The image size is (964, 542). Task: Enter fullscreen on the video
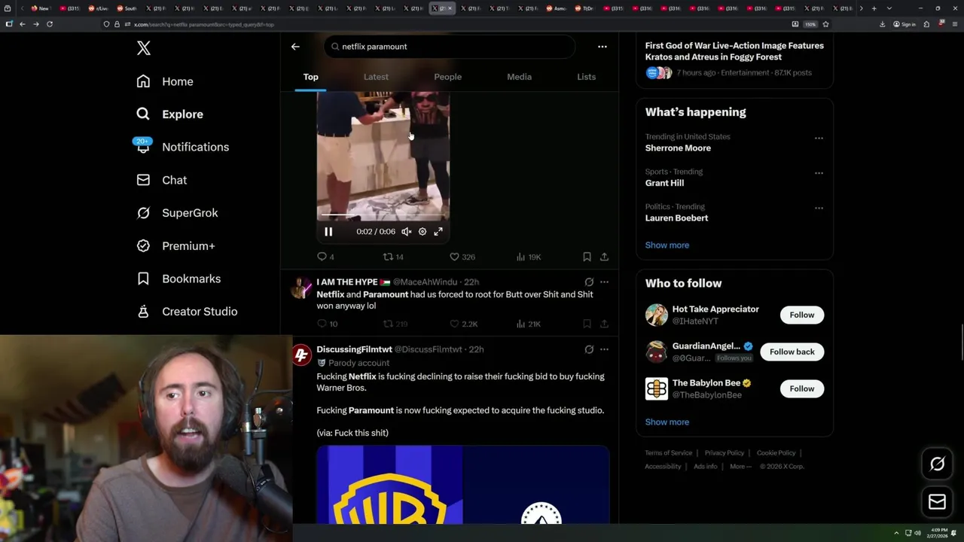pos(438,232)
